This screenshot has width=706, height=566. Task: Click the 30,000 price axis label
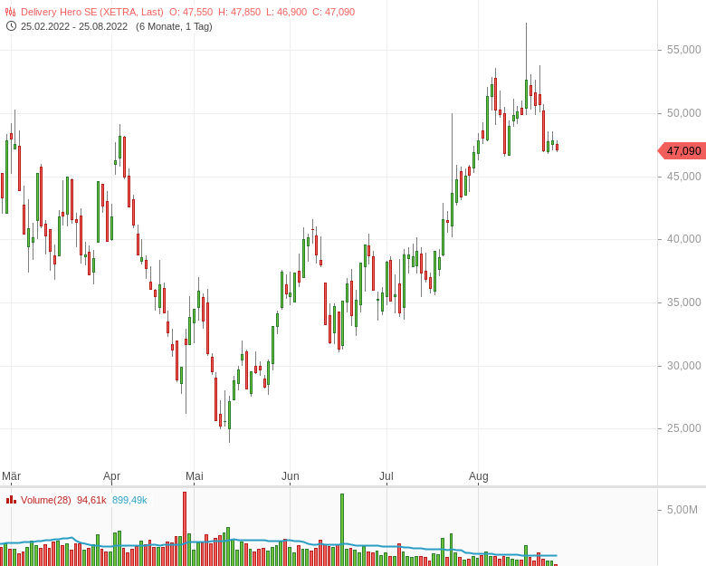(x=684, y=366)
